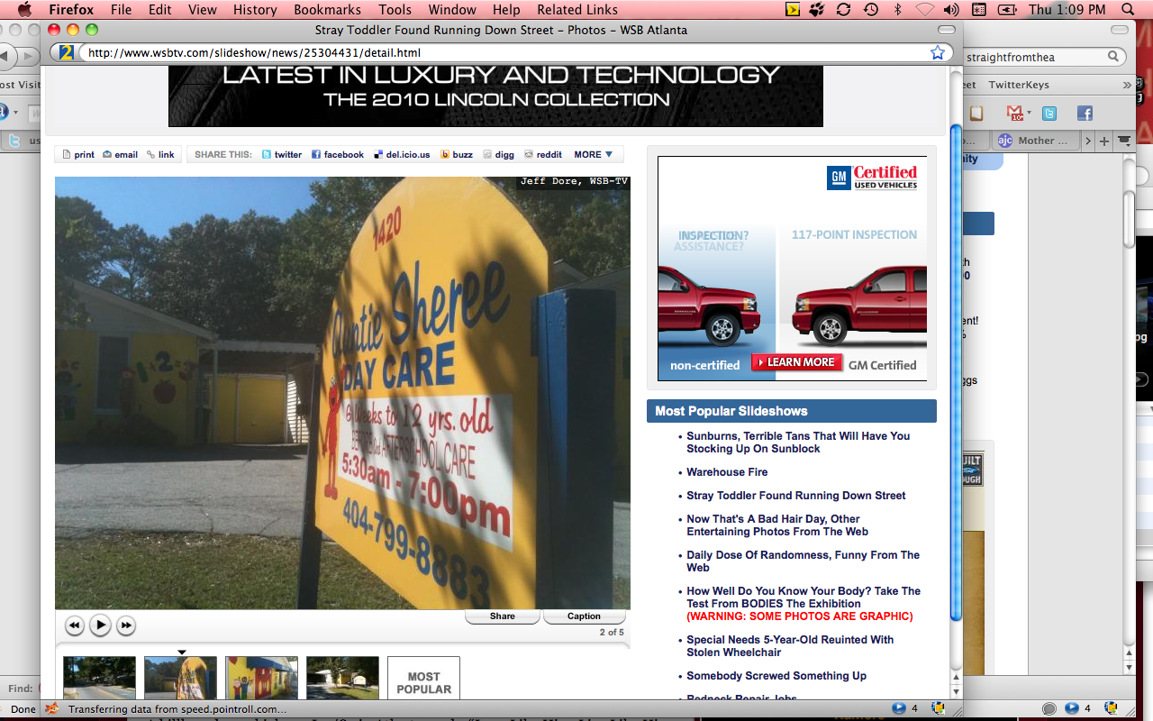The height and width of the screenshot is (721, 1153).
Task: Click the Caption button
Action: pyautogui.click(x=584, y=616)
